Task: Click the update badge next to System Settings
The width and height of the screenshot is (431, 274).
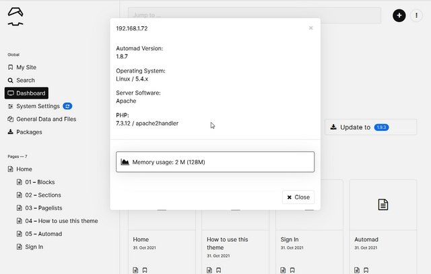Action: (x=67, y=106)
